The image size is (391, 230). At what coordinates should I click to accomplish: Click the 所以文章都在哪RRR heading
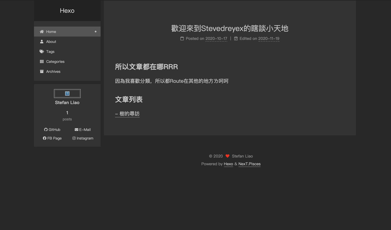coord(146,67)
